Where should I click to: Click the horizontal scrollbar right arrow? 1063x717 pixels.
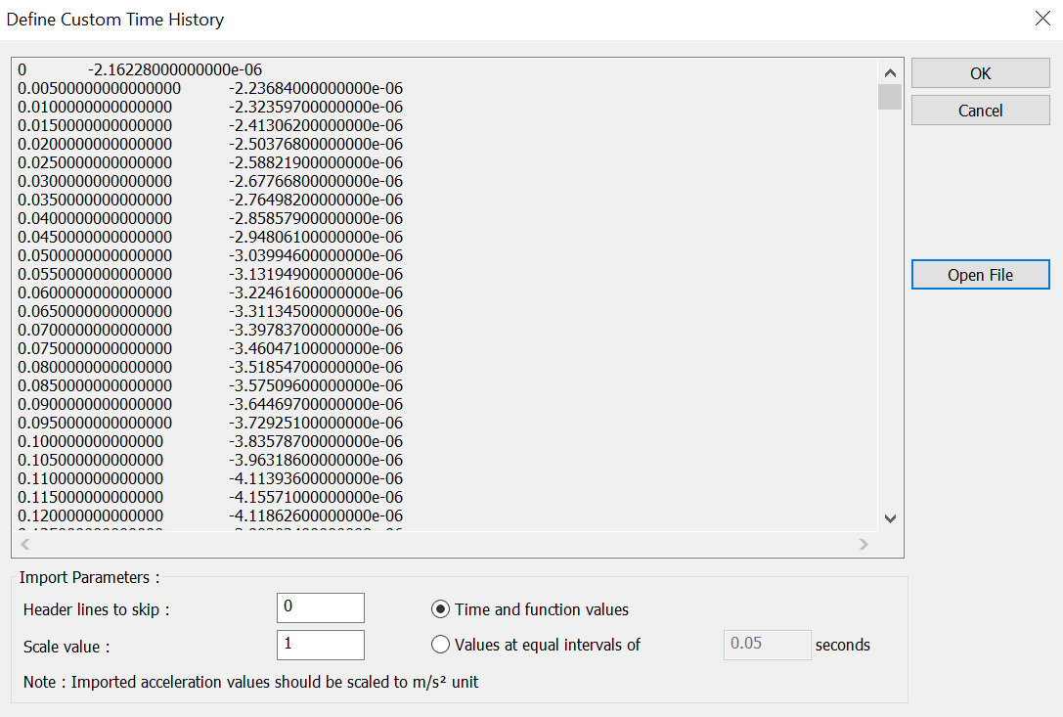point(863,544)
